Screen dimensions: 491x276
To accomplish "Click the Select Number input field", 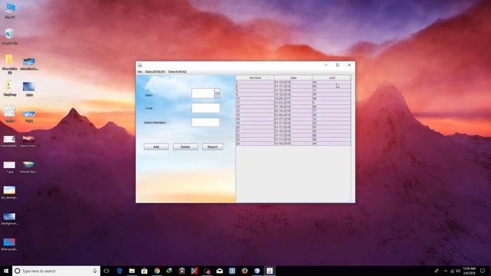I will [206, 123].
